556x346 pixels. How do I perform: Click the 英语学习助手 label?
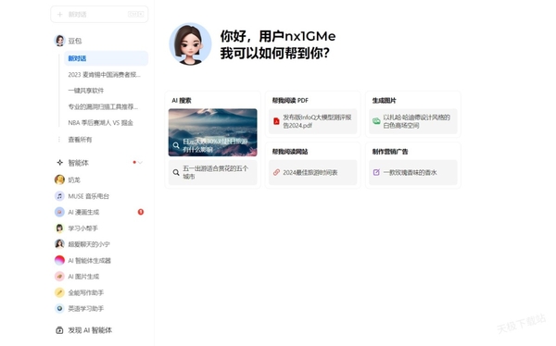click(x=86, y=309)
